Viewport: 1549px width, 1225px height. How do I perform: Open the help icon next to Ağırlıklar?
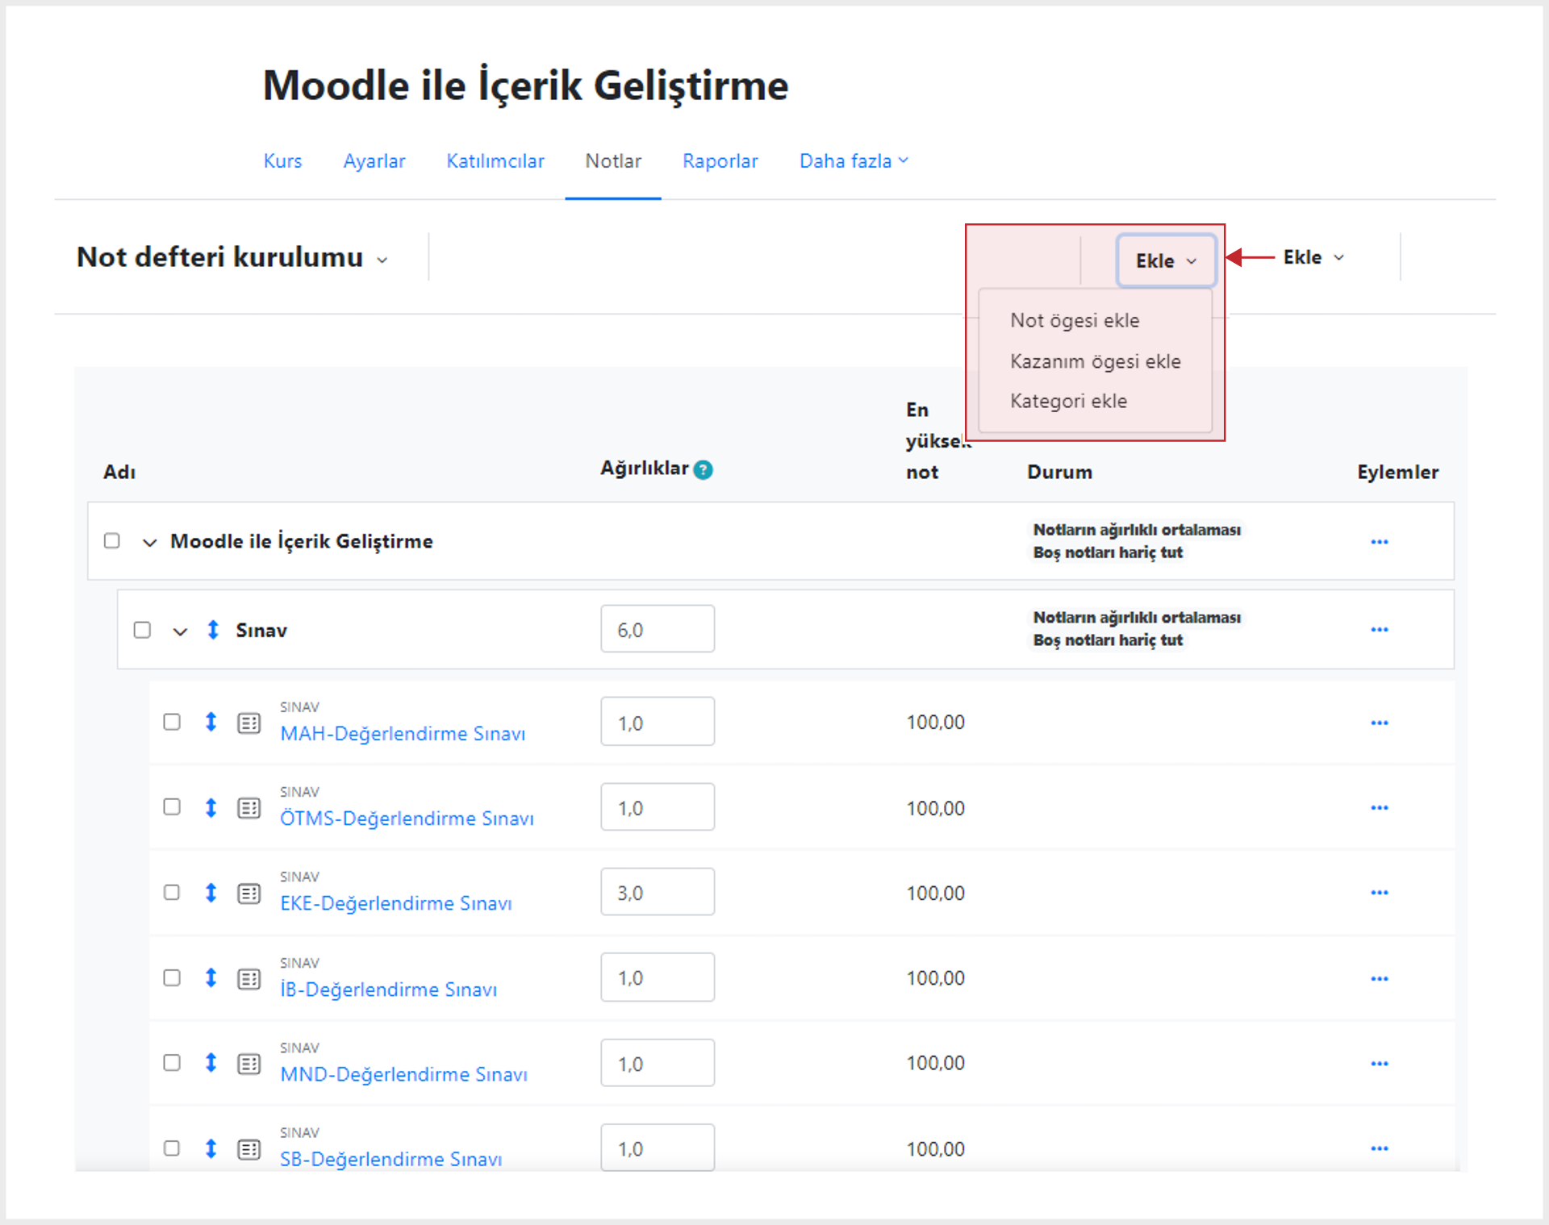pyautogui.click(x=704, y=469)
